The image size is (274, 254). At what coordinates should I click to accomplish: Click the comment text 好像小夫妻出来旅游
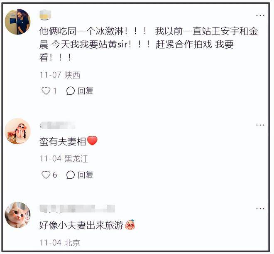point(81,225)
